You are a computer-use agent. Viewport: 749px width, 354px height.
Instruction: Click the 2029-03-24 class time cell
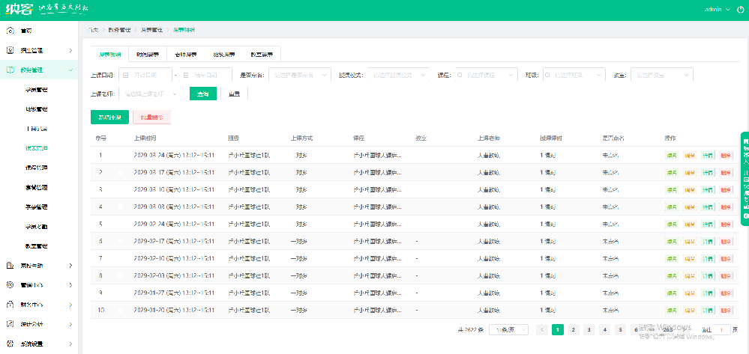click(x=175, y=155)
